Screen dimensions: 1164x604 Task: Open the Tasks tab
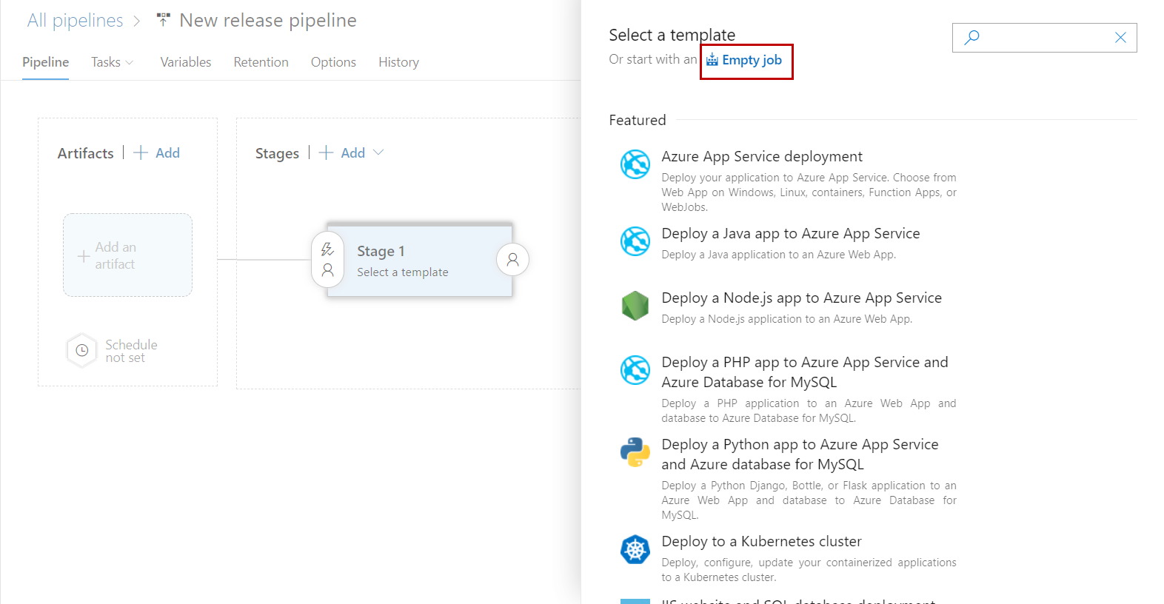[106, 62]
